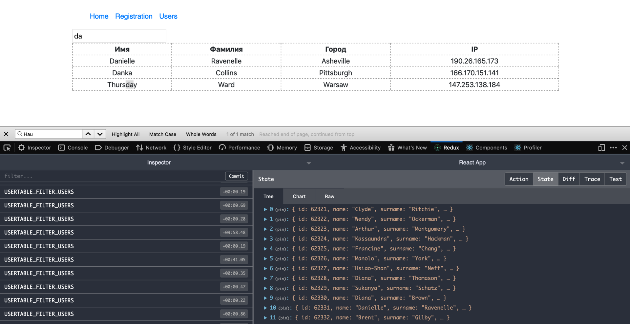Open the Accessibility panel
This screenshot has height=324, width=630.
point(361,148)
